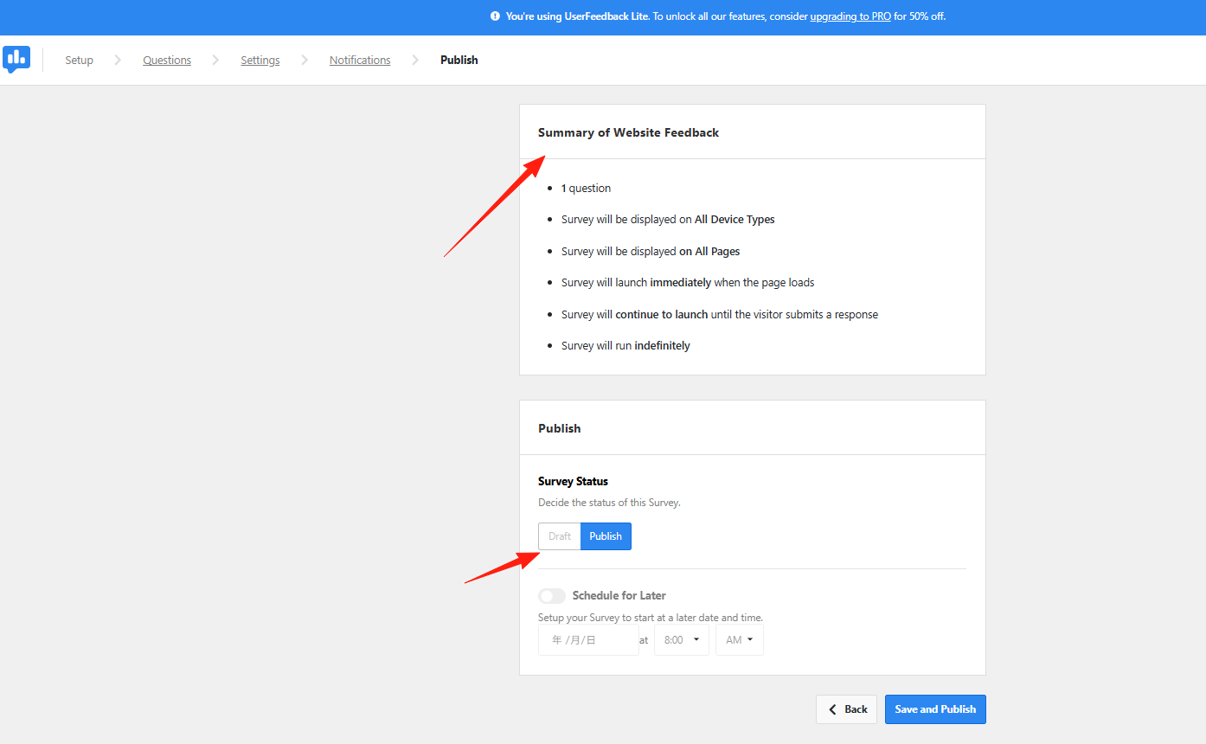Click the chevron between Questions and Settings
This screenshot has width=1206, height=744.
click(x=214, y=60)
